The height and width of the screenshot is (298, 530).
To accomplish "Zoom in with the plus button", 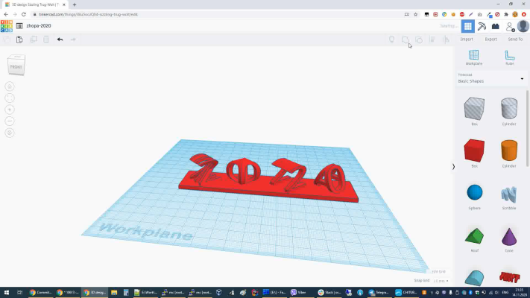I will coord(10,110).
